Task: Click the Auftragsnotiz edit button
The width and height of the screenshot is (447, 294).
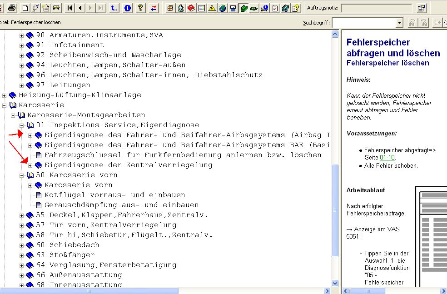Action: click(421, 8)
